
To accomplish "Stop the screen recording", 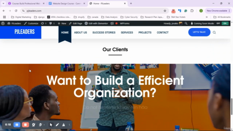I will (x=25, y=125).
